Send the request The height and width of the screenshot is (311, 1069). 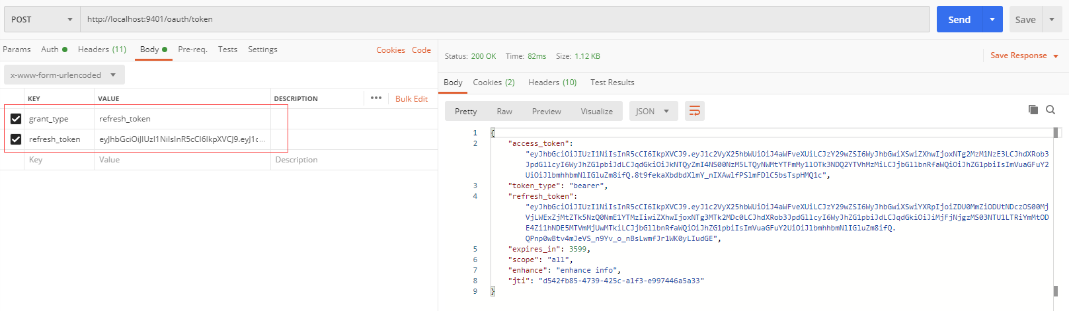959,19
